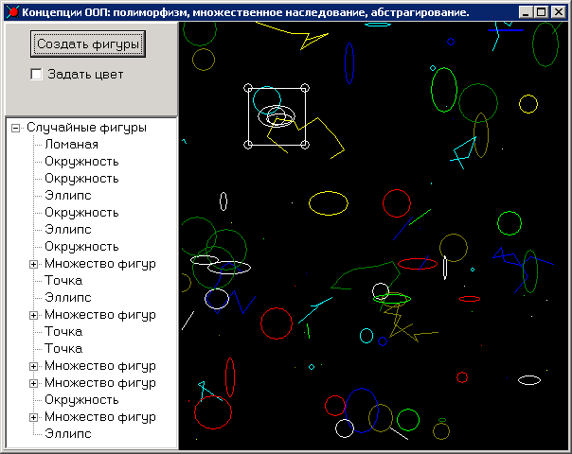Select Множество фигур label directly above last Окружность
The height and width of the screenshot is (454, 572).
pyautogui.click(x=100, y=382)
